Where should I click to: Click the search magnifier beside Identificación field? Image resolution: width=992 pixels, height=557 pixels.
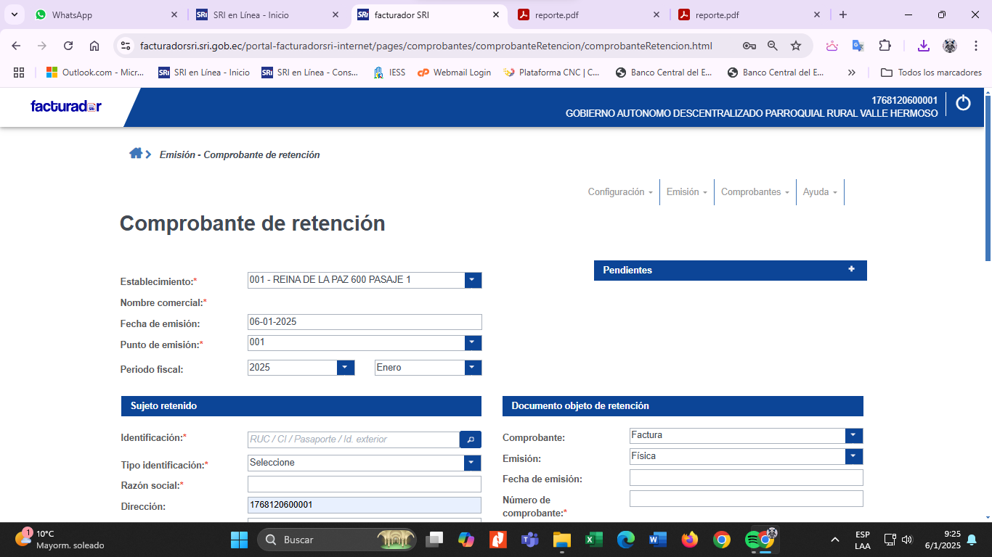(470, 440)
